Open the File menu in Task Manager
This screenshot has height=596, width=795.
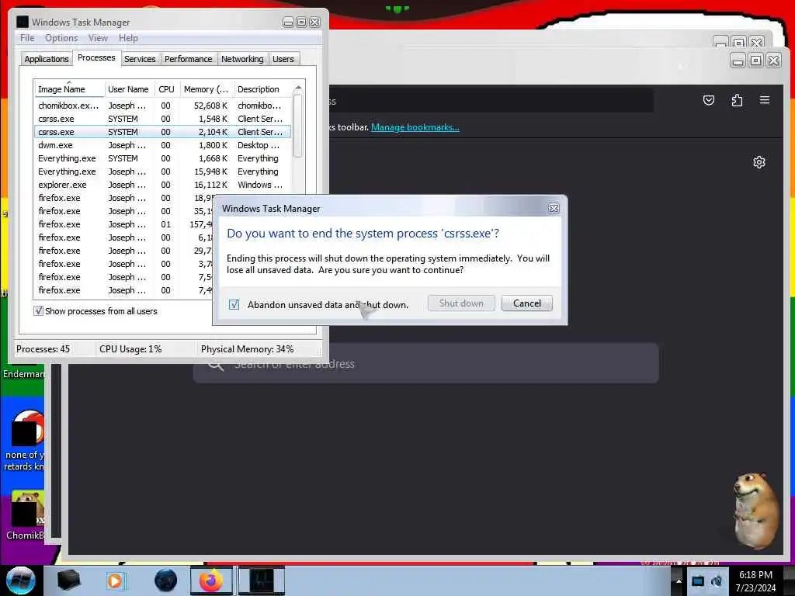point(27,38)
